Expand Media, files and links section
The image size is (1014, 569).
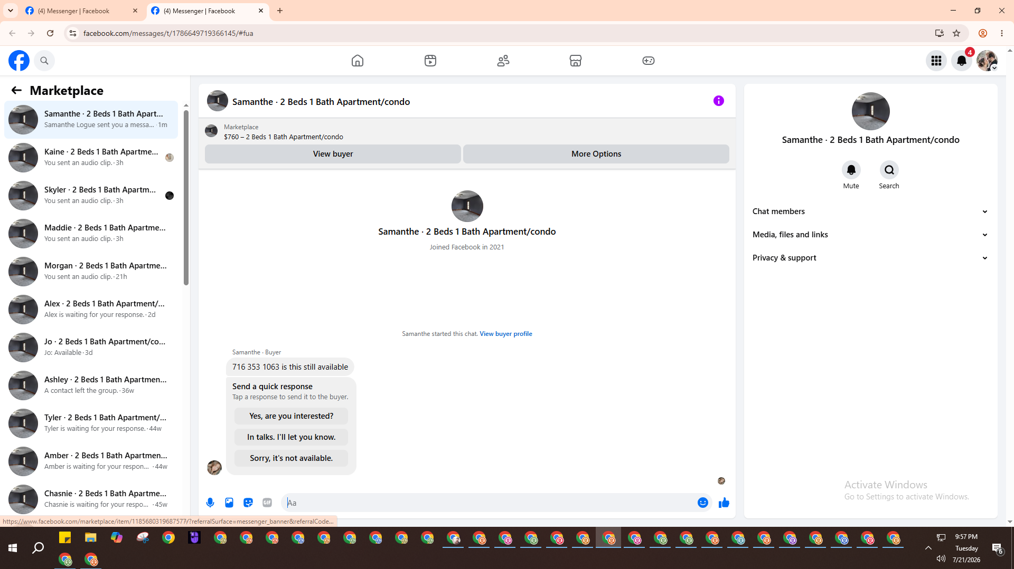click(870, 235)
